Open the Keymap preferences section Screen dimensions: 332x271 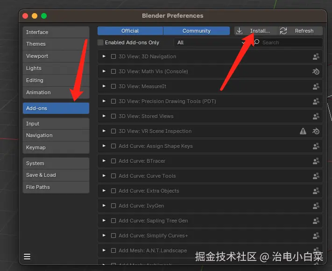coord(56,147)
